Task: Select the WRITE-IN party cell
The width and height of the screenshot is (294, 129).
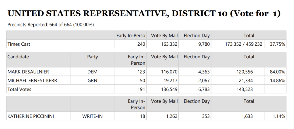Action: (92, 116)
